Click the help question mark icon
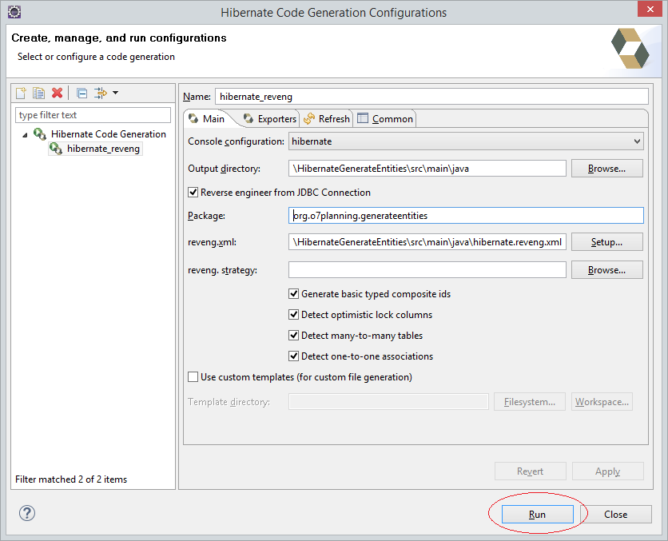 27,513
